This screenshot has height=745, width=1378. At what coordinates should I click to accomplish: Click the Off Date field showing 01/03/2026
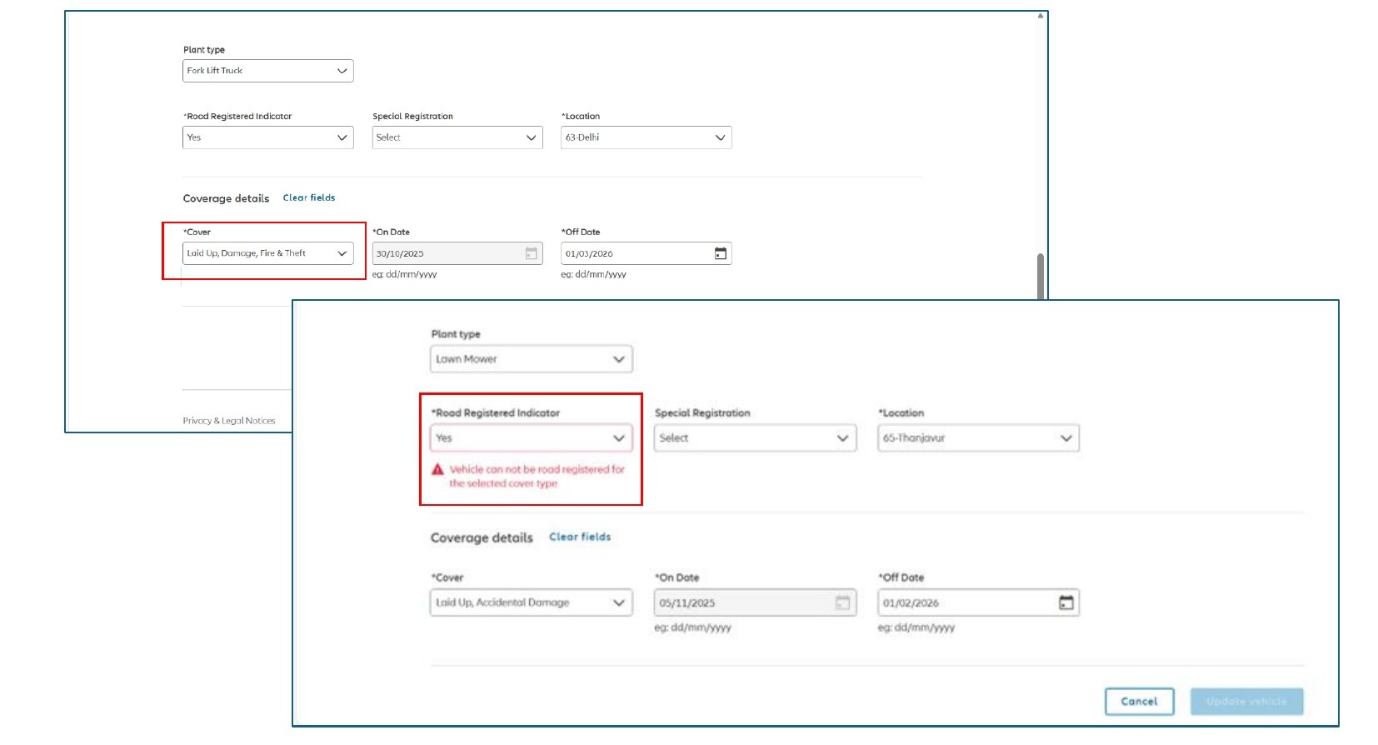click(647, 253)
